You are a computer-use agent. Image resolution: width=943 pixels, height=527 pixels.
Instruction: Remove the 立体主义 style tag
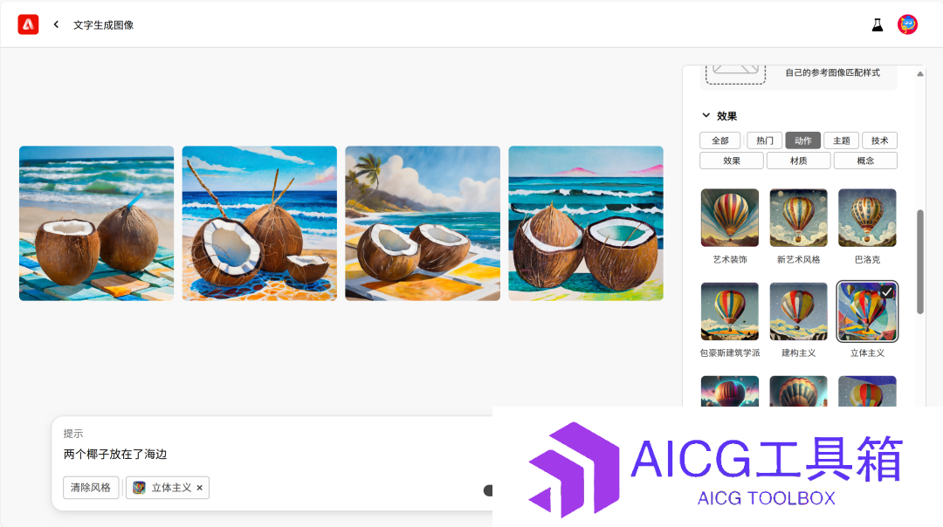click(x=200, y=488)
